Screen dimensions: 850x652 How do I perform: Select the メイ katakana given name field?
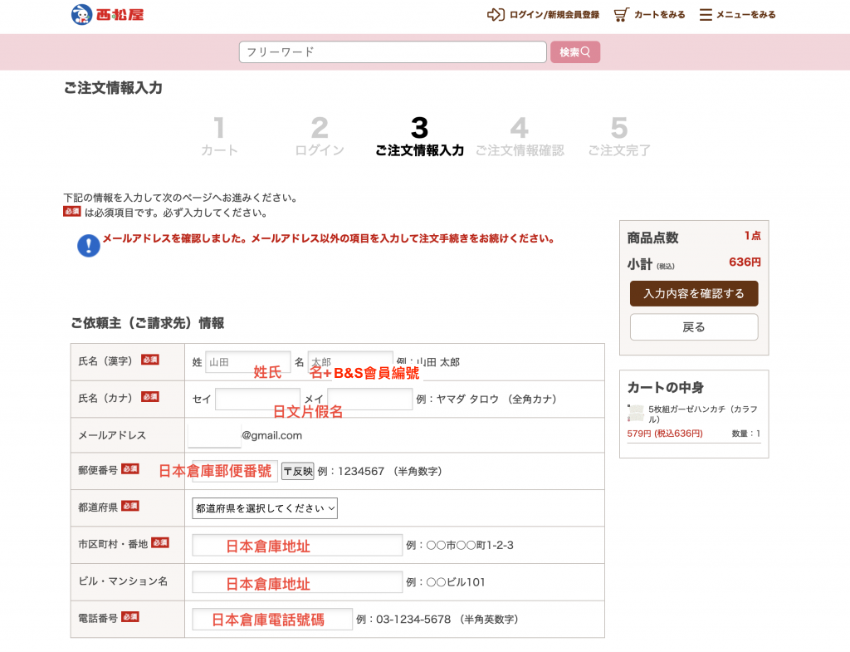(x=369, y=400)
